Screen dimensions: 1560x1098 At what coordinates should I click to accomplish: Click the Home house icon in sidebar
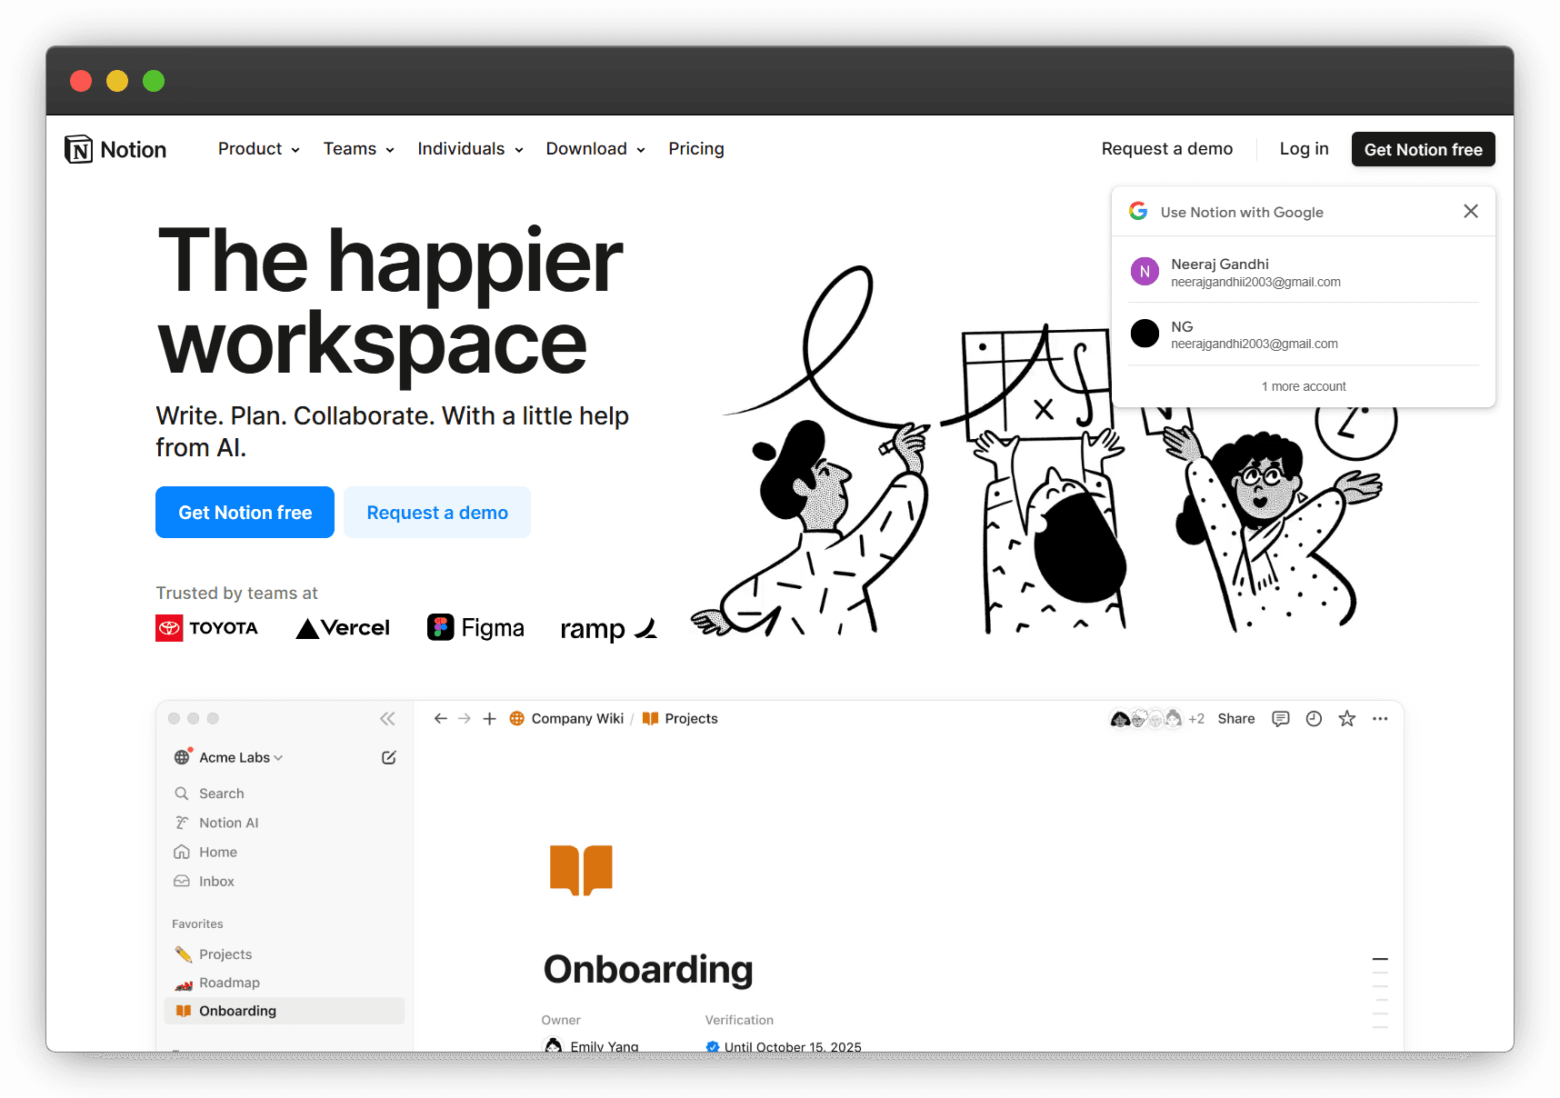pos(182,852)
